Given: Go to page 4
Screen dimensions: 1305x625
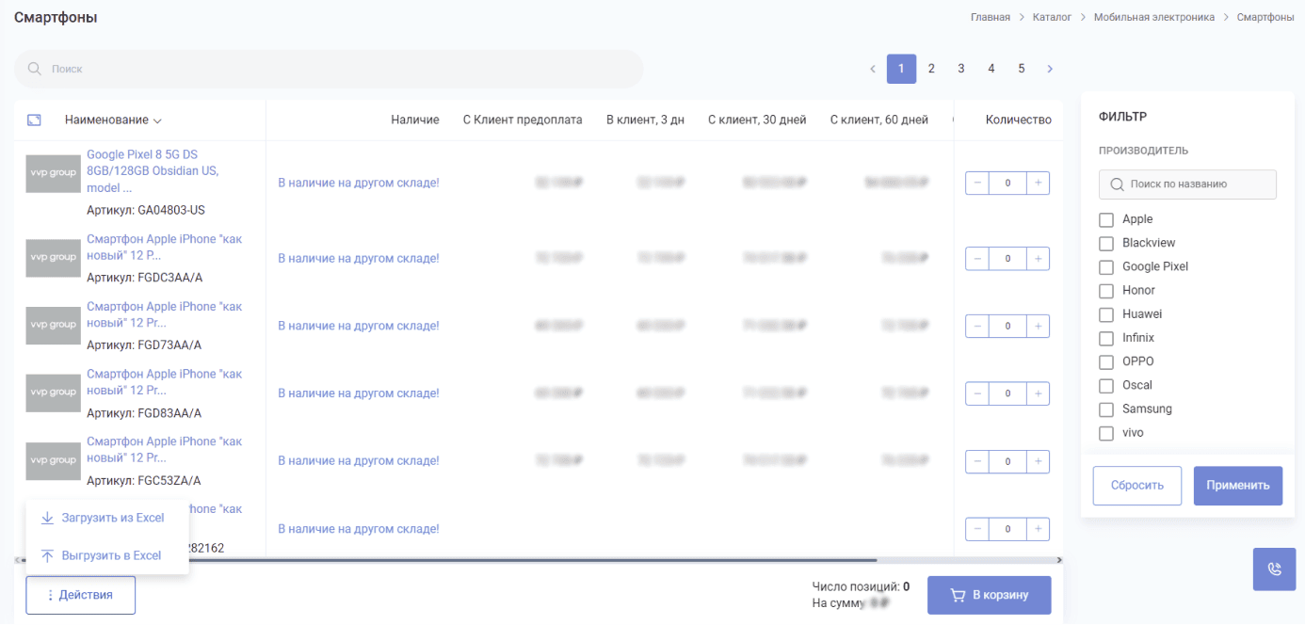Looking at the screenshot, I should [991, 69].
